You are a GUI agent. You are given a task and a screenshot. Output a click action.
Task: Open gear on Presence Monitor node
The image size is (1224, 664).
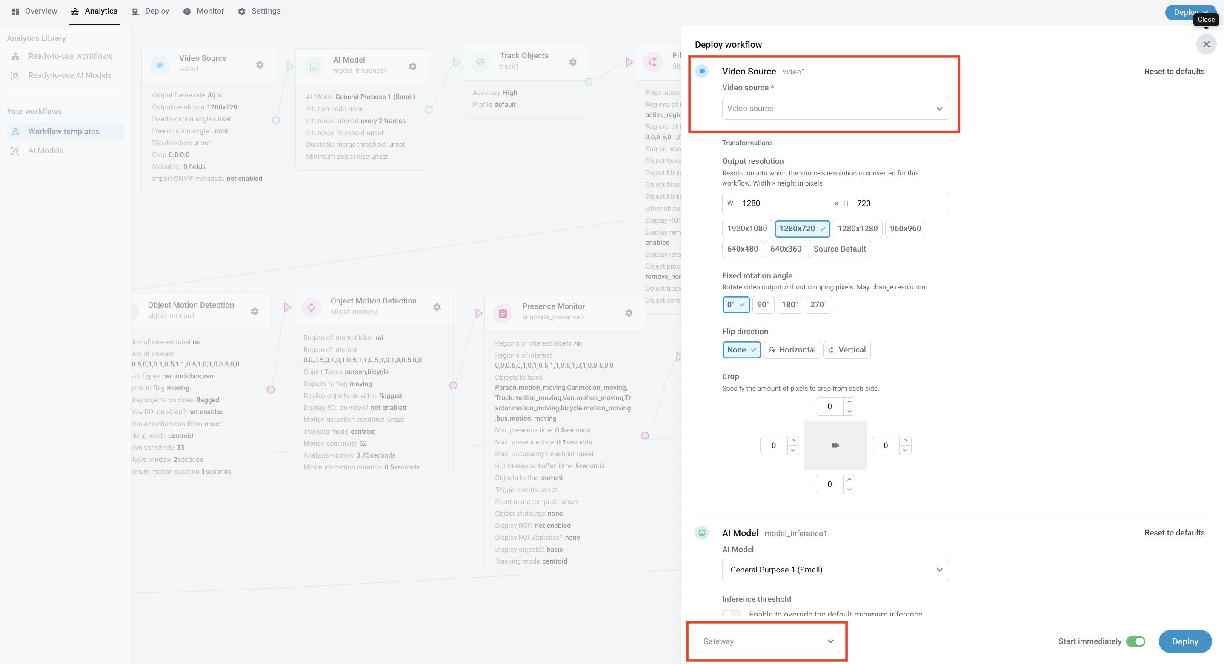coord(629,313)
